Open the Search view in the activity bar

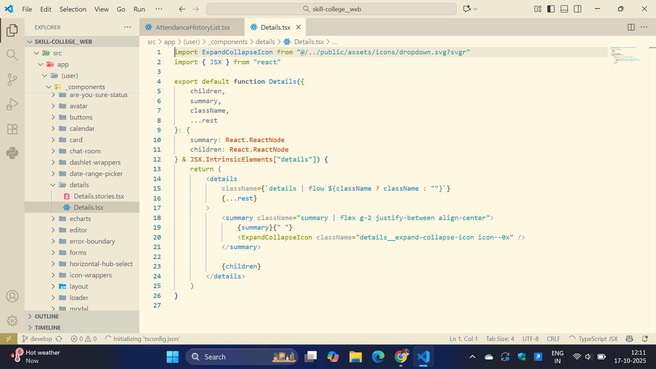(12, 55)
